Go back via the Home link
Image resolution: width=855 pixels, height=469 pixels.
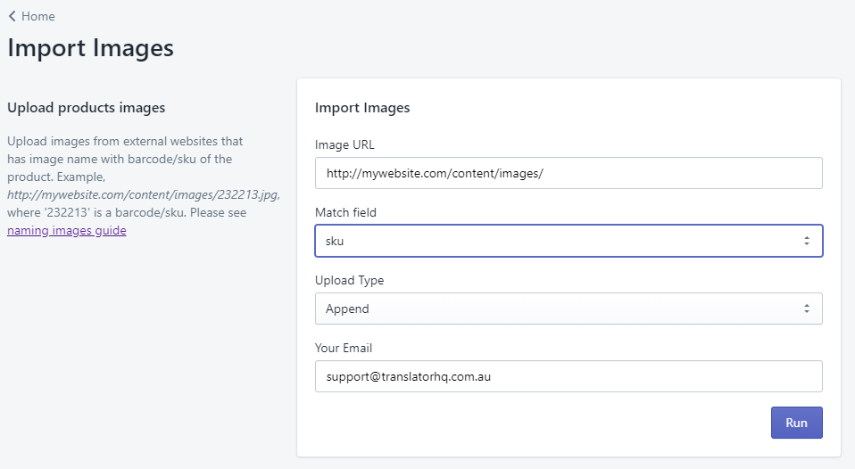[x=37, y=16]
